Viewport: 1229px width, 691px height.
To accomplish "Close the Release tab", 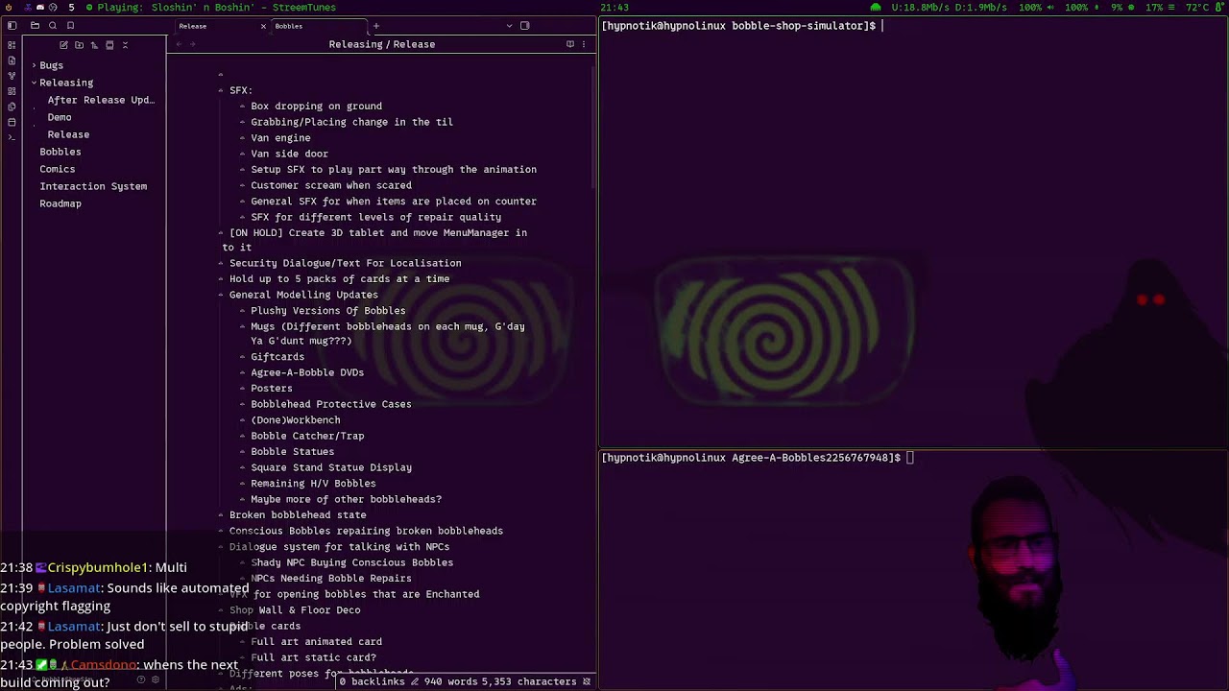I will (x=263, y=26).
